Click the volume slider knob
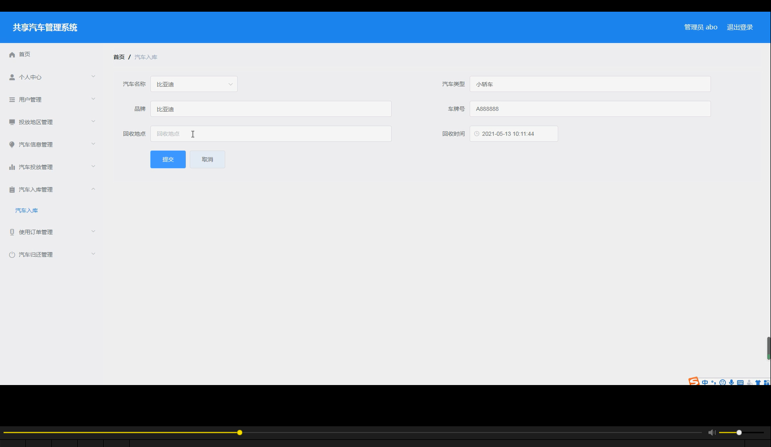771x447 pixels. click(x=739, y=432)
